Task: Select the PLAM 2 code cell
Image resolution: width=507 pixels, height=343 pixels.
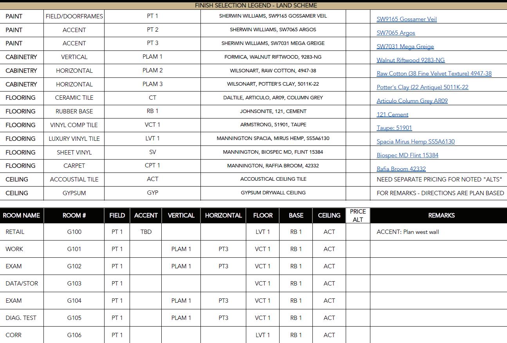Action: tap(152, 70)
